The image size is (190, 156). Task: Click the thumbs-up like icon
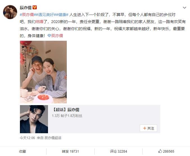pyautogui.click(x=160, y=151)
